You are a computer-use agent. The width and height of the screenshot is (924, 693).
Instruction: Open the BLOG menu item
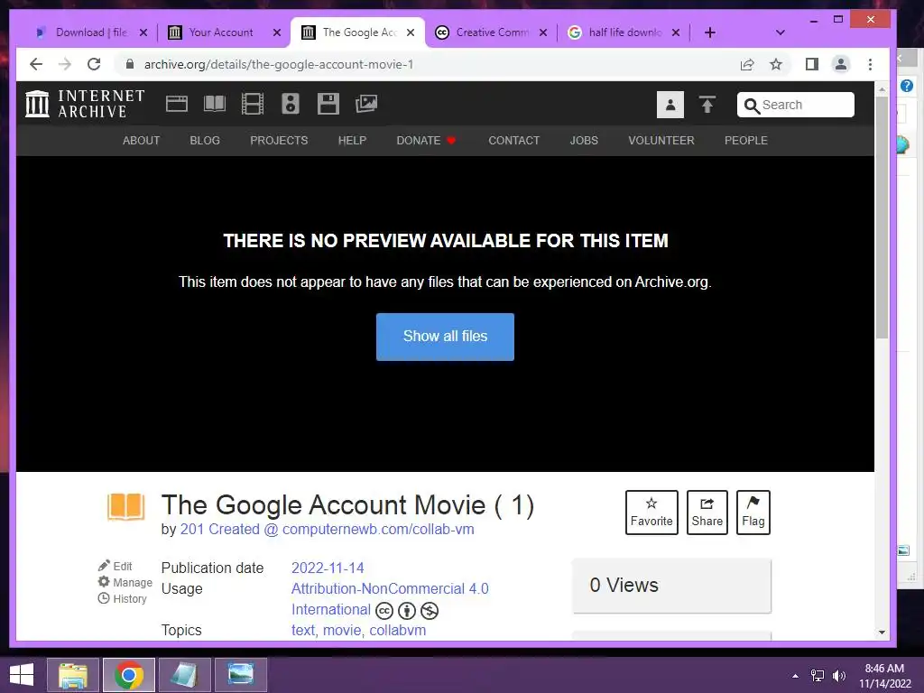click(x=205, y=140)
